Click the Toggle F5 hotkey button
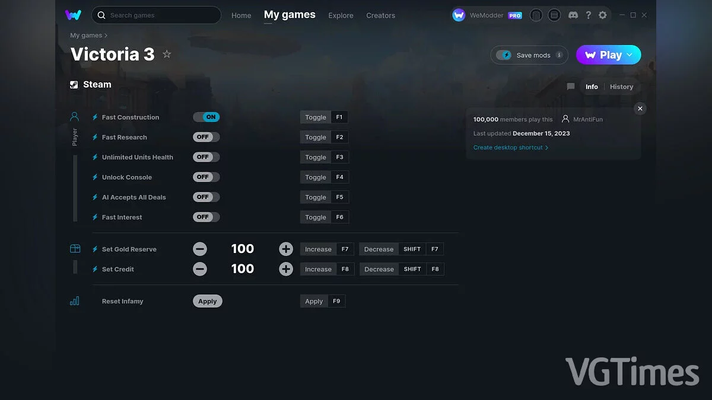 [324, 197]
